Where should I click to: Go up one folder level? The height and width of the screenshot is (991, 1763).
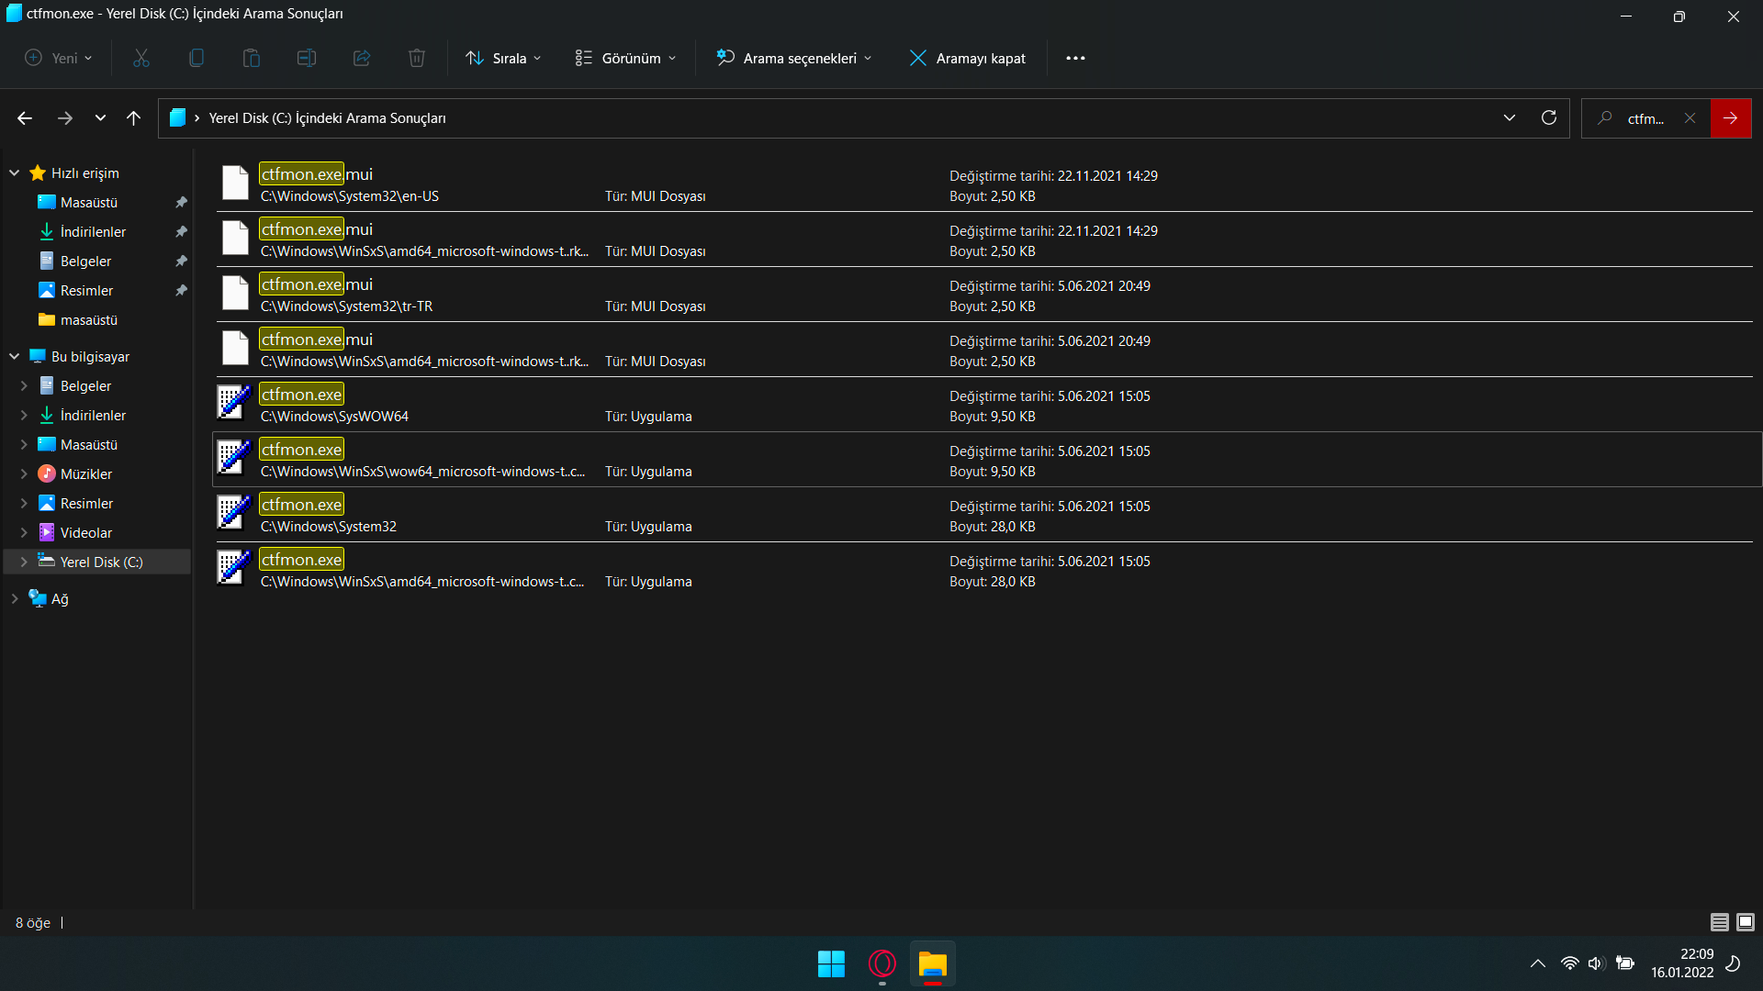(x=133, y=117)
